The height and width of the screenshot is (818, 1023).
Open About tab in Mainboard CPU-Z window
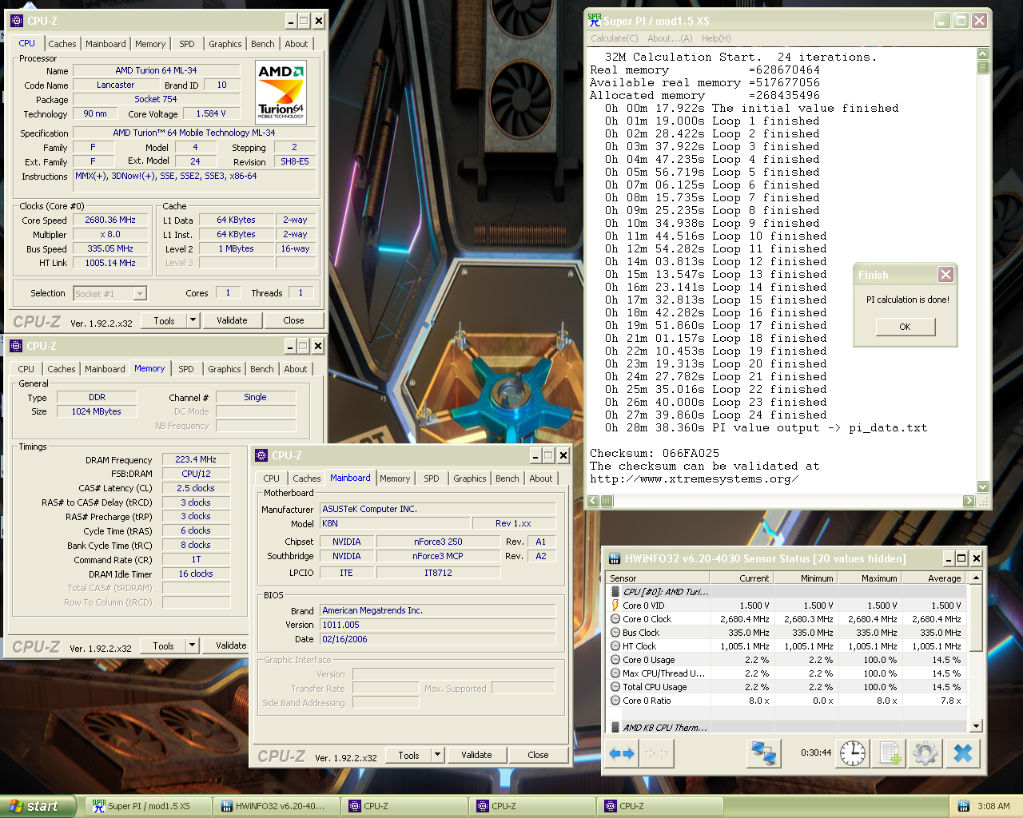coord(541,478)
